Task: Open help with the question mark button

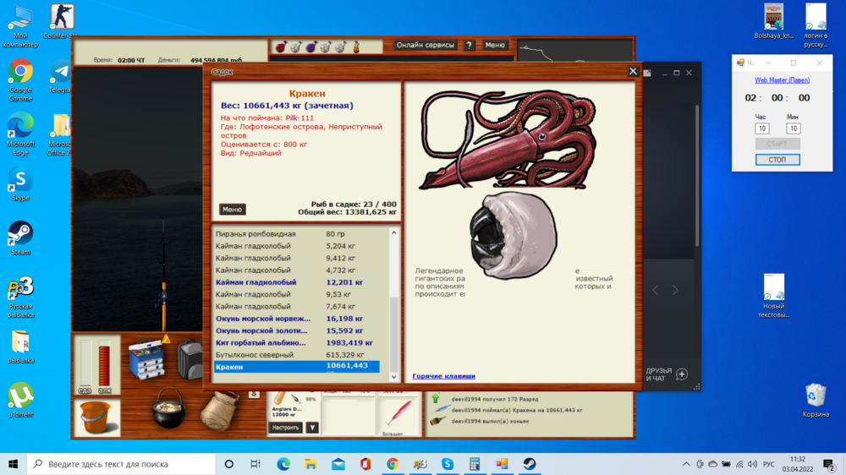Action: click(x=469, y=46)
